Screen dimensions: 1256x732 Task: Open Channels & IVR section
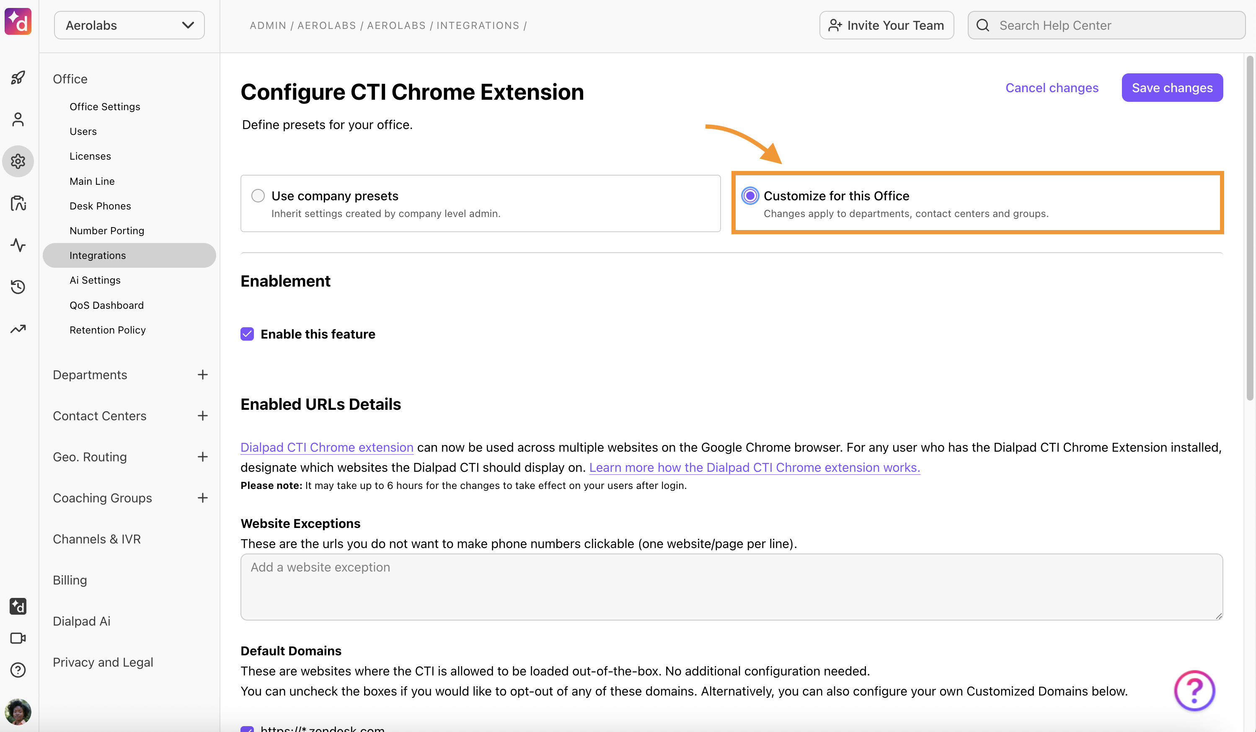(x=97, y=539)
